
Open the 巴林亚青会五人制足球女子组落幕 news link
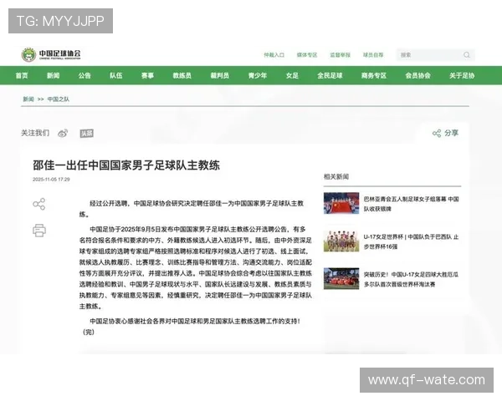(412, 204)
